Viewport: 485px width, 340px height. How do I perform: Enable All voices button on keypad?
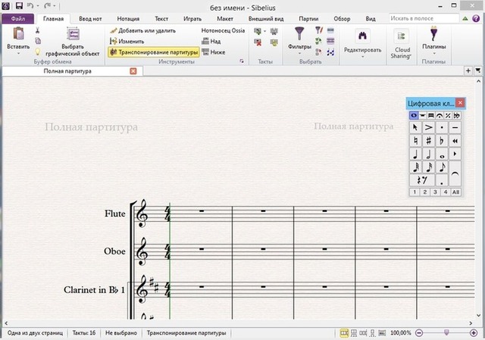(x=455, y=192)
